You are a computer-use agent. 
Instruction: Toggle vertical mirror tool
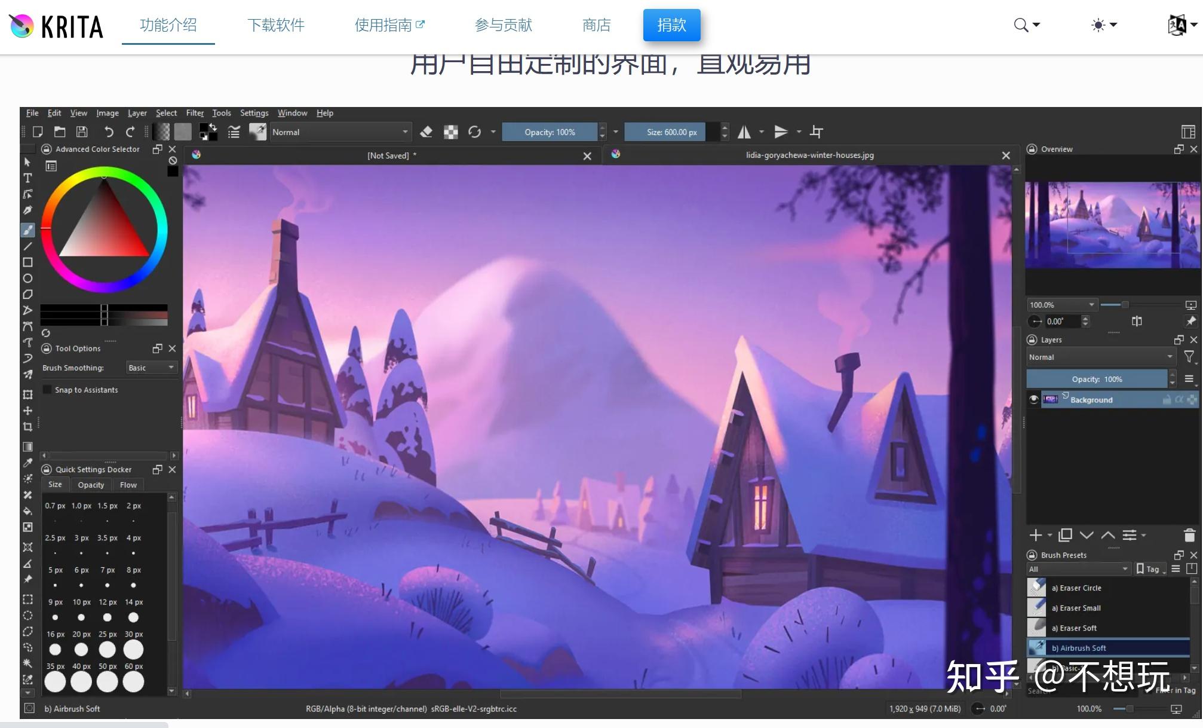pyautogui.click(x=781, y=132)
